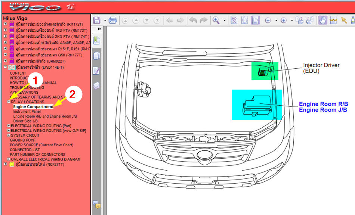Expand the G50 (RM177T) manual node
The width and height of the screenshot is (355, 215).
(x=5, y=54)
